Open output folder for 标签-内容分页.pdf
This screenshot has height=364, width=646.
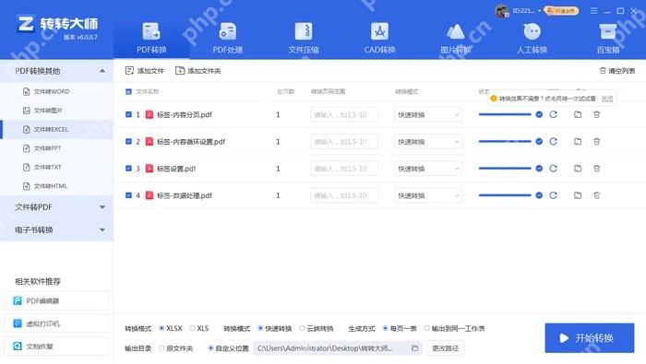[578, 114]
